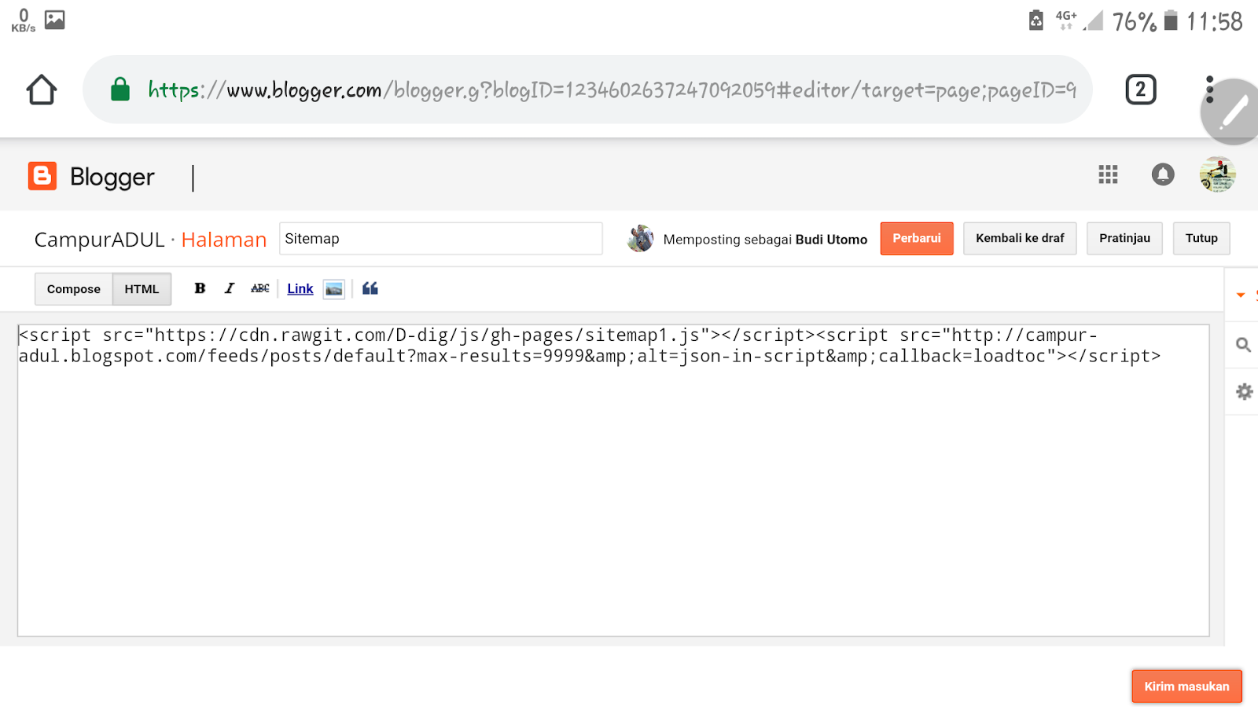1258x707 pixels.
Task: Open the Google account avatar menu
Action: [1218, 174]
